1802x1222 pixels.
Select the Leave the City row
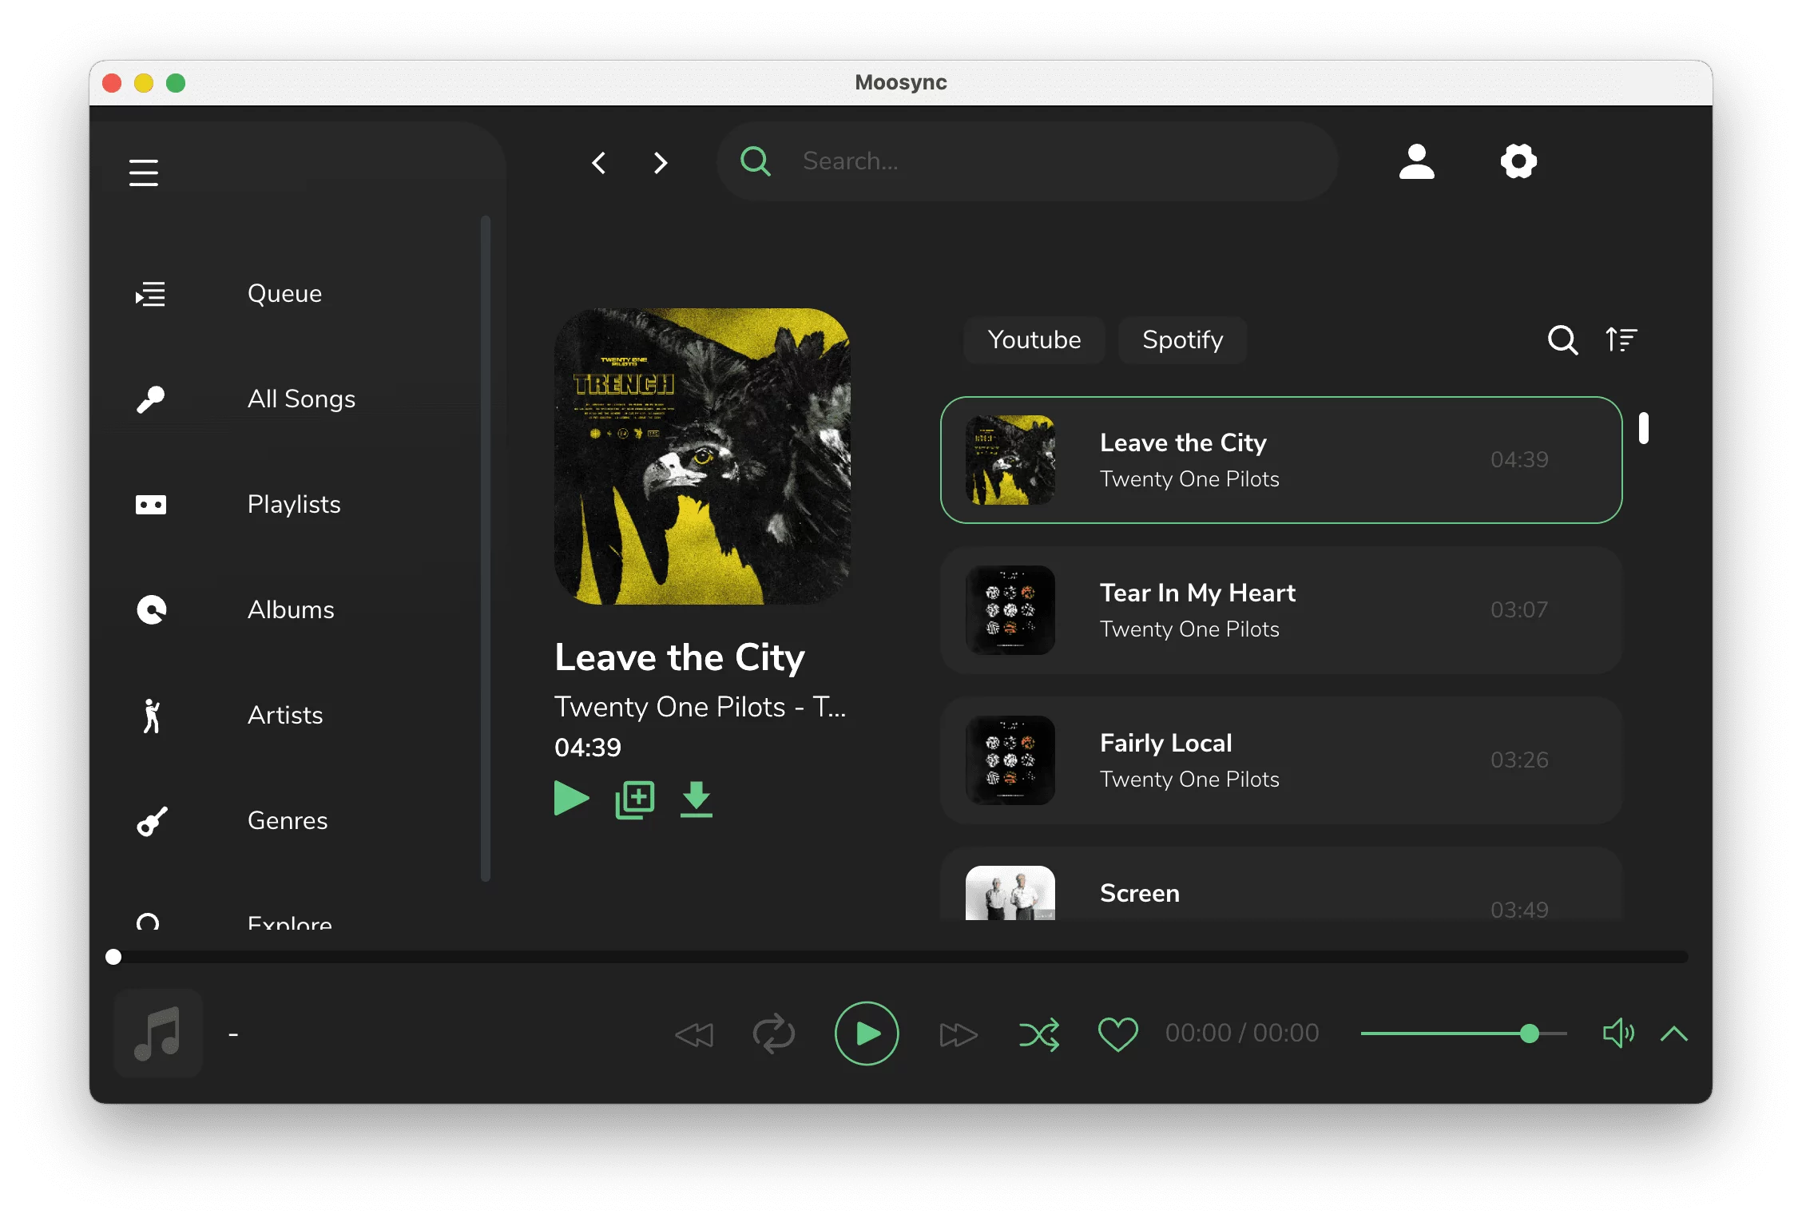tap(1281, 460)
